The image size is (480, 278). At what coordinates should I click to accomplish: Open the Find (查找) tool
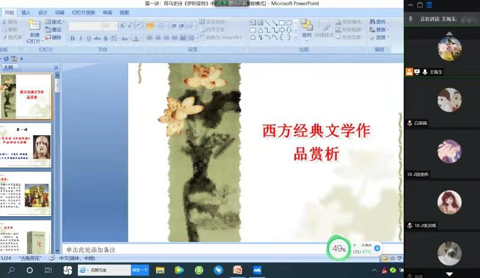click(377, 22)
